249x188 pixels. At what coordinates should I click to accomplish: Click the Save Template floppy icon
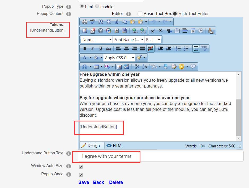pos(125,31)
